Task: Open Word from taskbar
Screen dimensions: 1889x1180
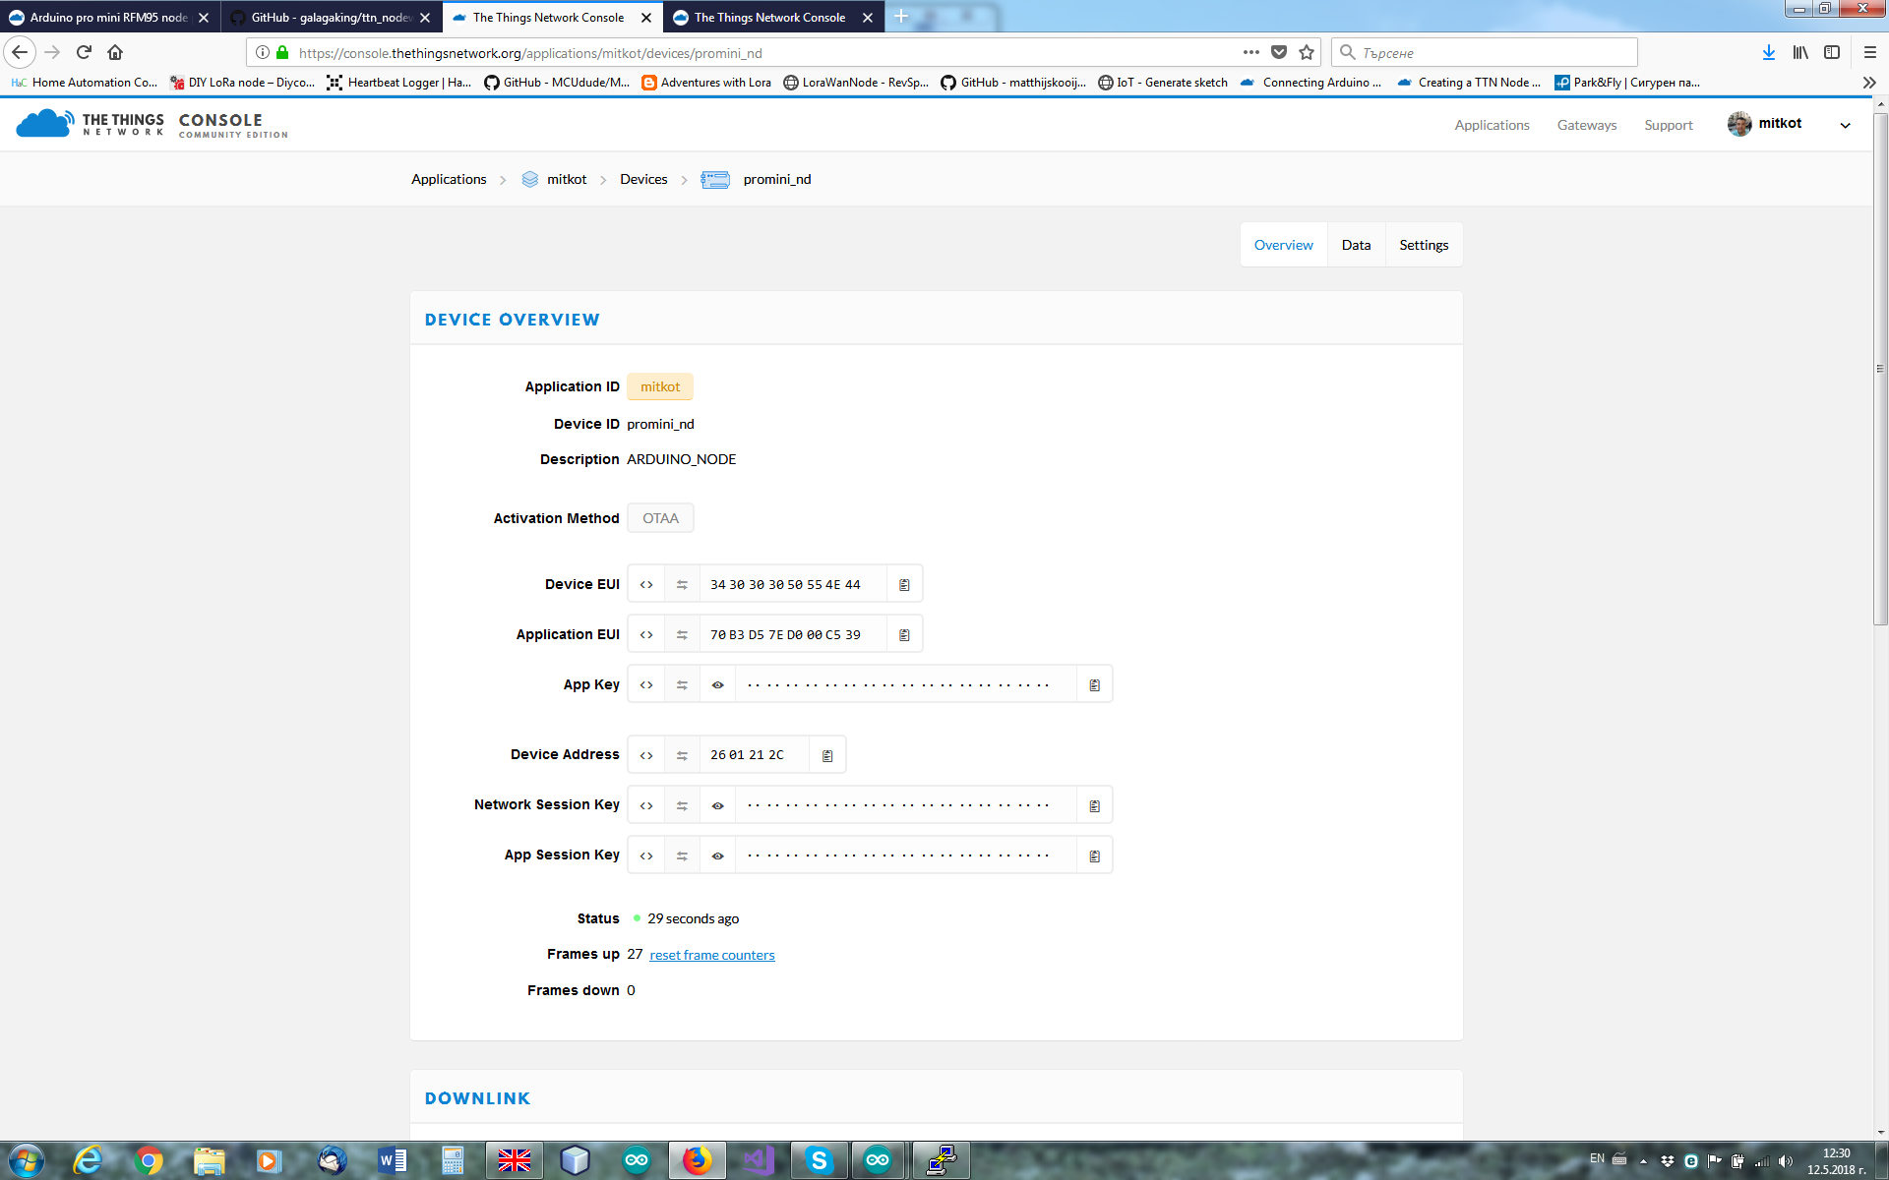Action: coord(392,1161)
